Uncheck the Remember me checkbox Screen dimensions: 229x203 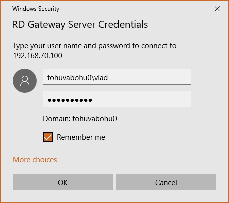[48, 137]
